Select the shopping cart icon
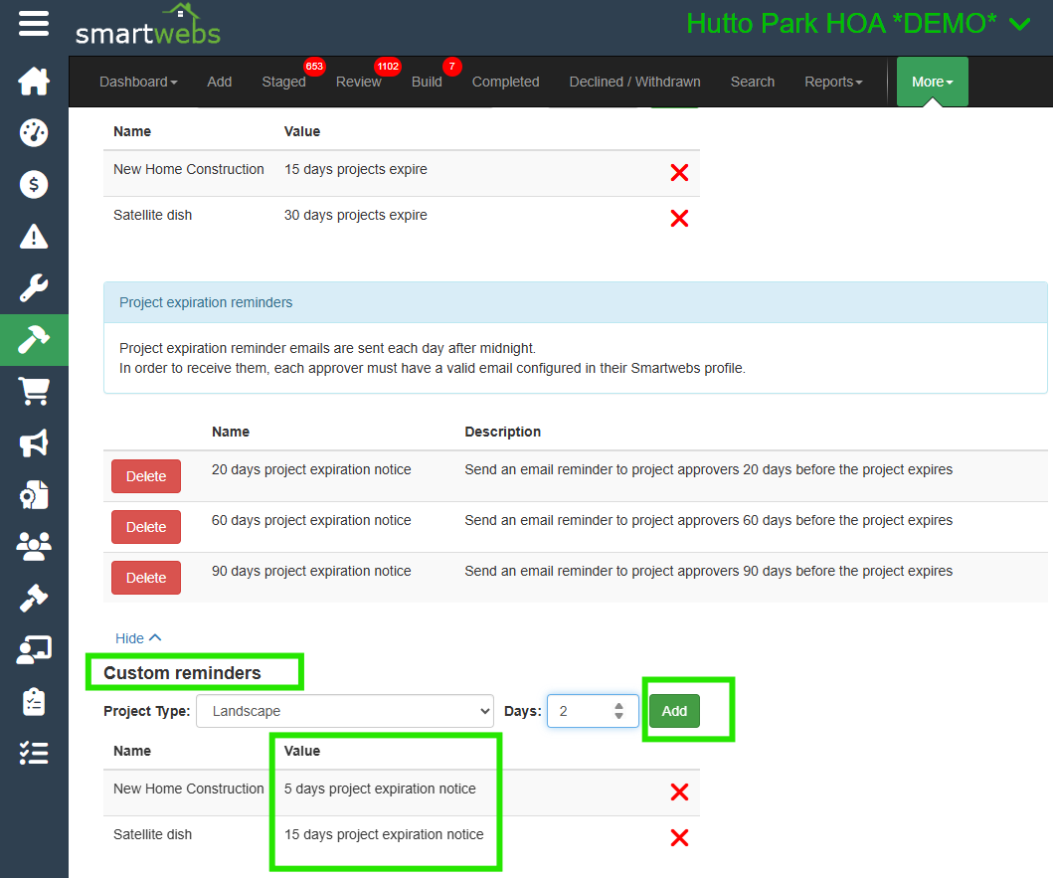Viewport: 1053px width, 878px height. coord(34,392)
